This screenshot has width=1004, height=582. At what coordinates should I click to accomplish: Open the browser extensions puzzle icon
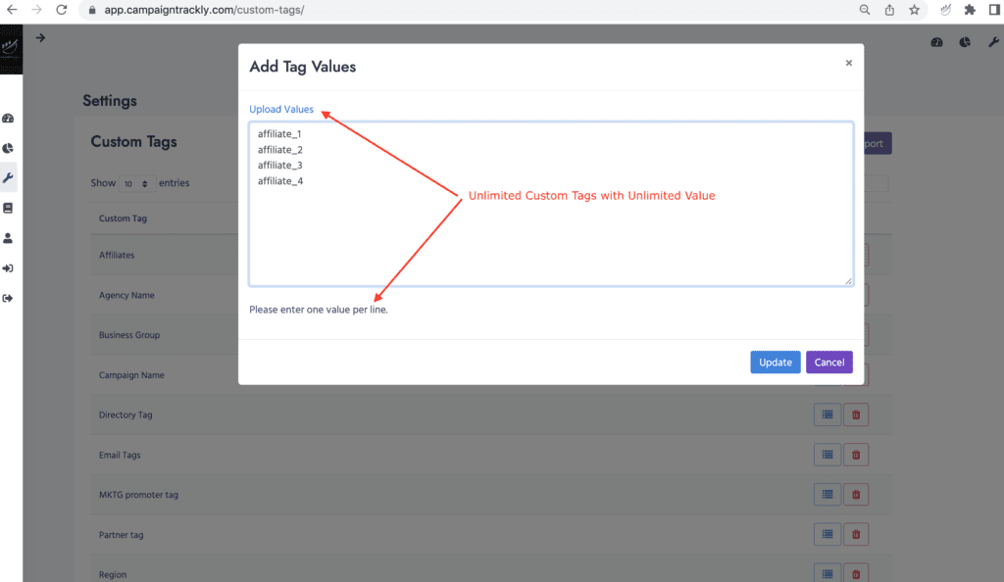tap(970, 10)
